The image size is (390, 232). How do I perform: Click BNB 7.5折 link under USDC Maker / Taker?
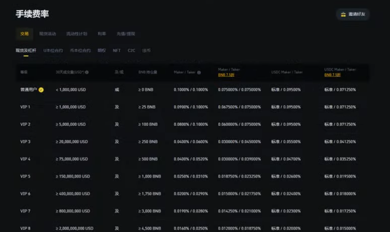(x=332, y=75)
